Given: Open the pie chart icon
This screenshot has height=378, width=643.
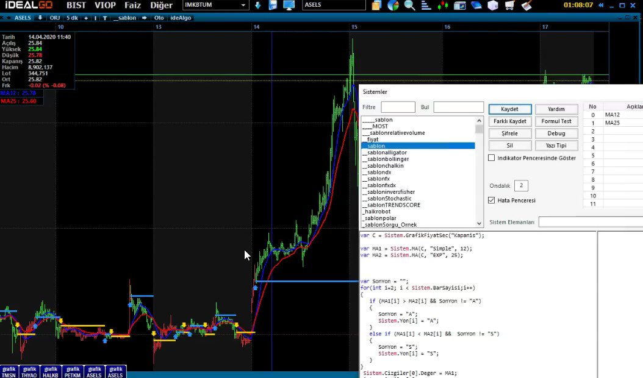Looking at the screenshot, I should tap(393, 5).
